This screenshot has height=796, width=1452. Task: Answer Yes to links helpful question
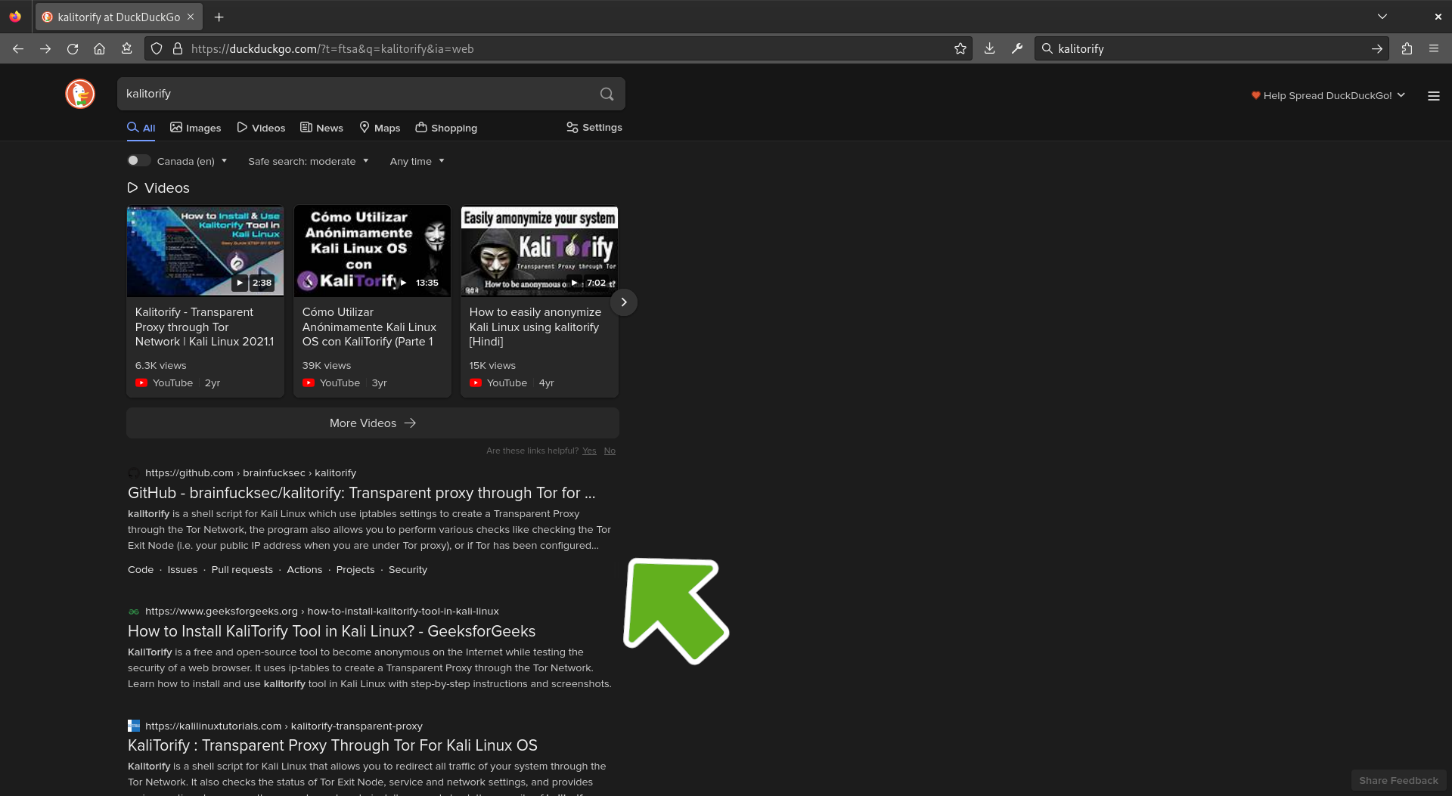tap(588, 451)
